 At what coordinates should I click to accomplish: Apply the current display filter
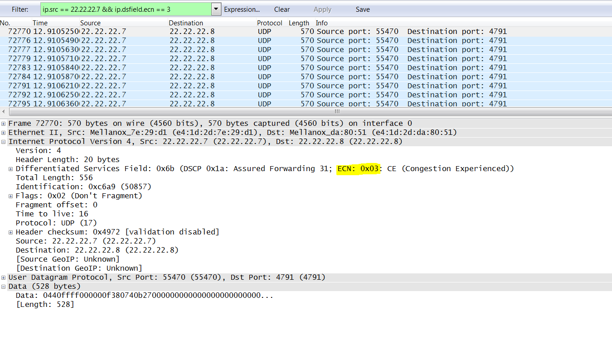tap(322, 9)
